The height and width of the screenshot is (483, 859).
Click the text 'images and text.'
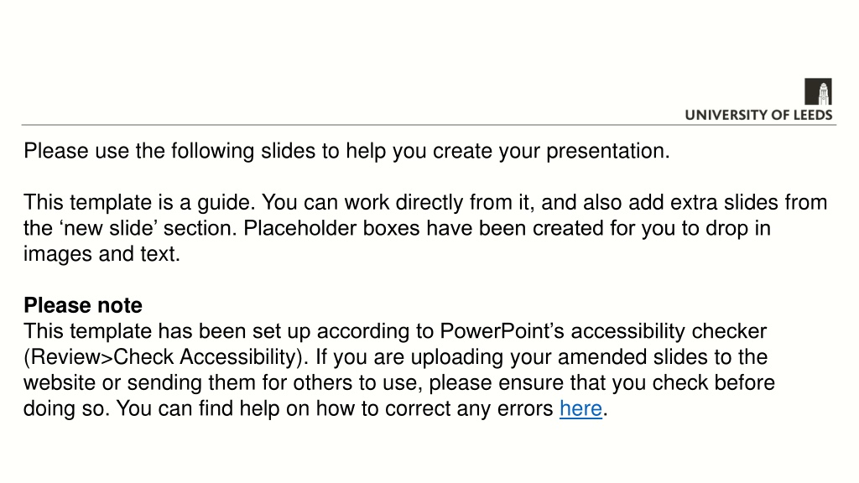tap(102, 254)
